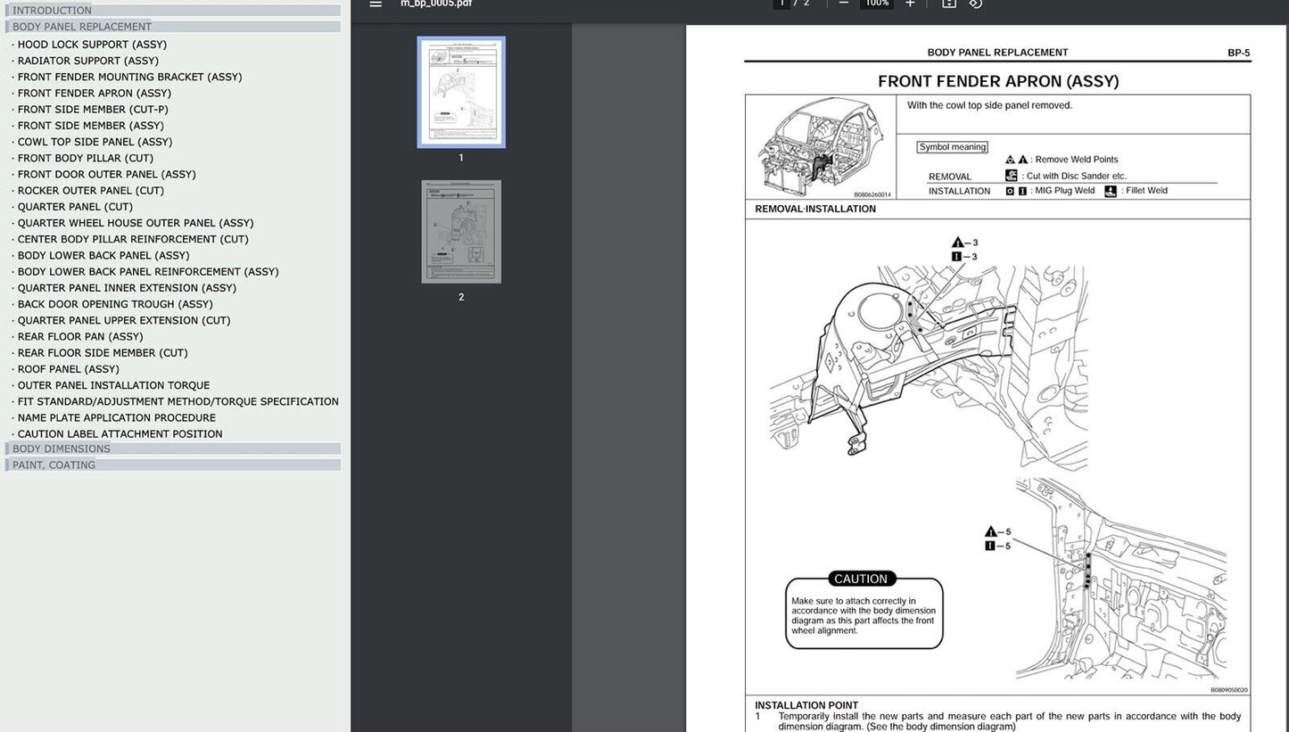1289x732 pixels.
Task: Toggle the PDF sidebar menu icon
Action: [376, 4]
